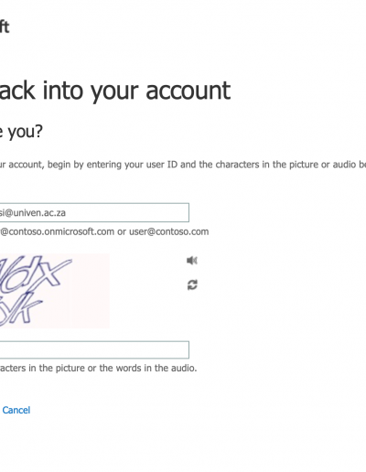Screen dimensions: 366x472
Task: Click blank pink area right of captcha letters
Action: pyautogui.click(x=90, y=291)
